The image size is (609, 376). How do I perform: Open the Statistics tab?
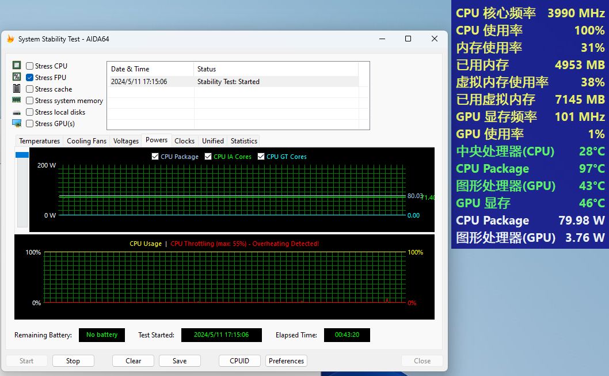(244, 141)
